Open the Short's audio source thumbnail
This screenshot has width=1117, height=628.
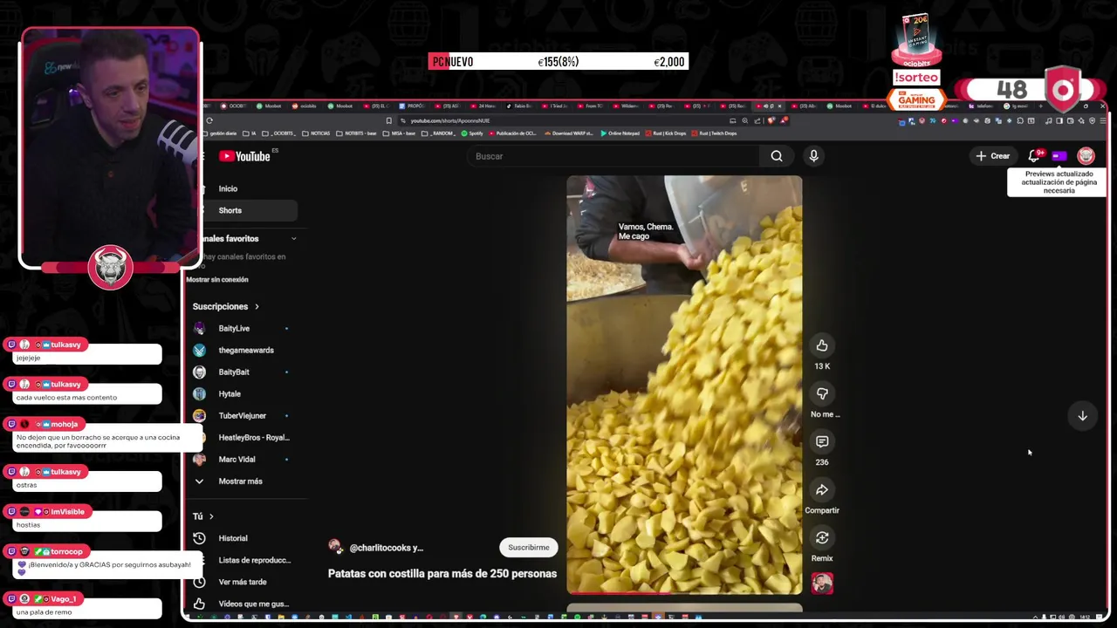click(822, 584)
